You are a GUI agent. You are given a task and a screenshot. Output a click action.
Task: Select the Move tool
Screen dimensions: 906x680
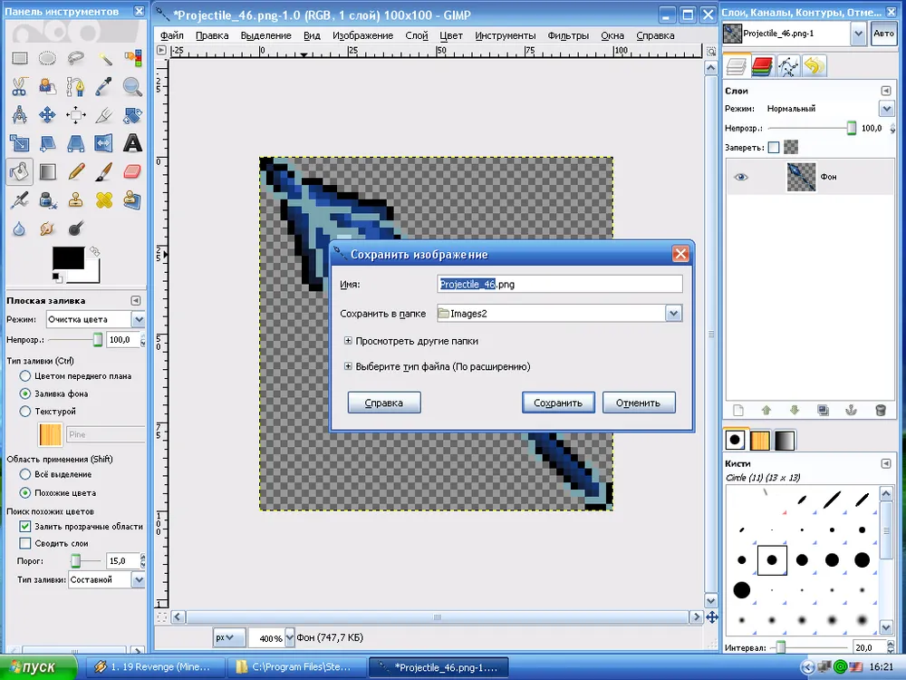47,115
